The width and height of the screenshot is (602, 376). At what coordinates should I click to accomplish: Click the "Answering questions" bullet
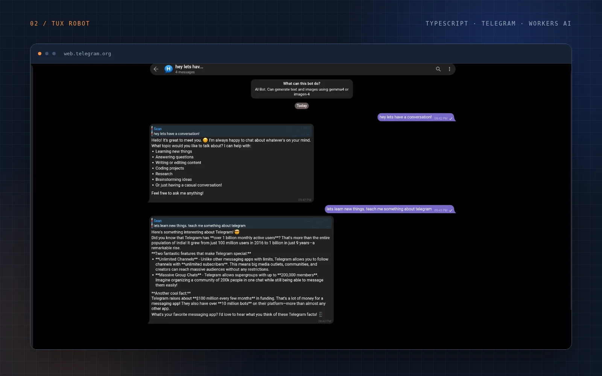pos(175,157)
